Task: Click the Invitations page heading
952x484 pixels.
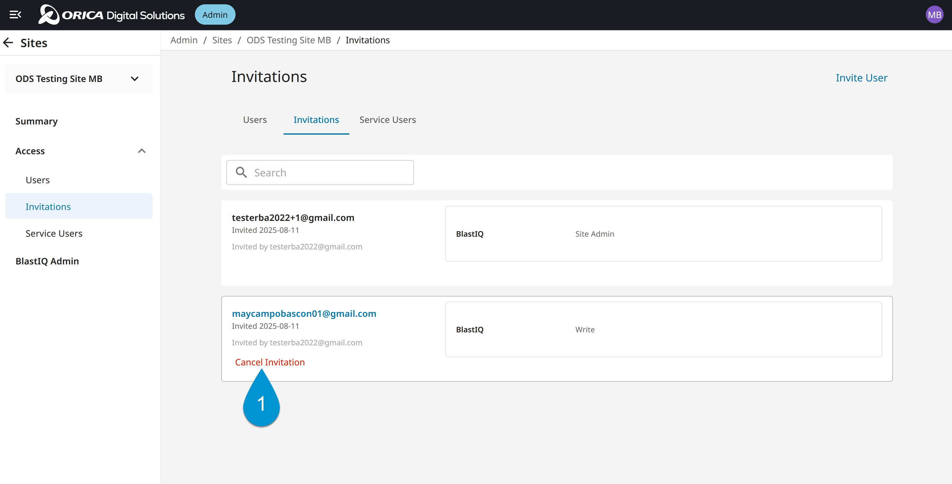Action: (x=269, y=77)
